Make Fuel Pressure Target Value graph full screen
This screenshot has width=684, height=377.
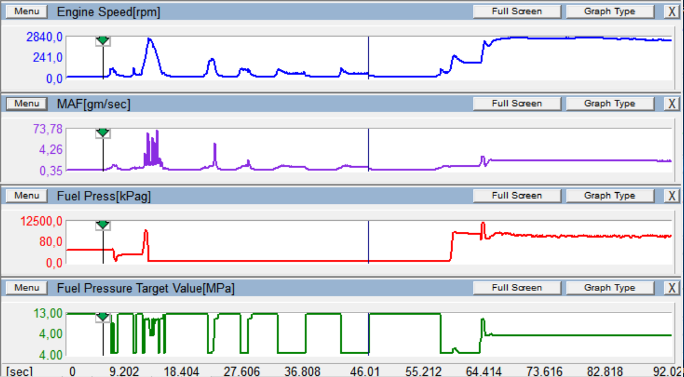tap(516, 288)
